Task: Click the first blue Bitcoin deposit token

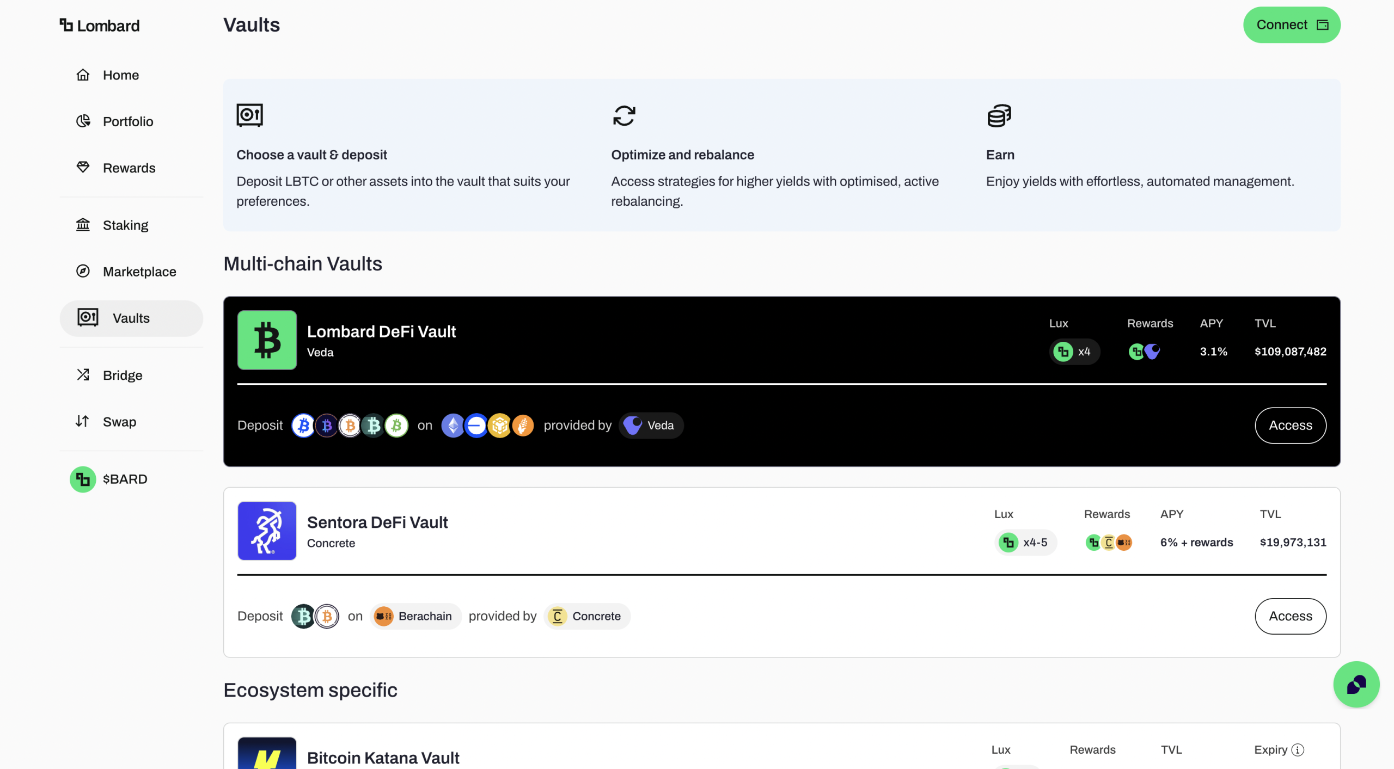Action: point(303,426)
